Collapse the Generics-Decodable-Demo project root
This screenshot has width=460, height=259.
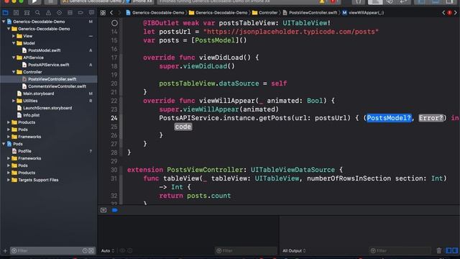[x=4, y=22]
